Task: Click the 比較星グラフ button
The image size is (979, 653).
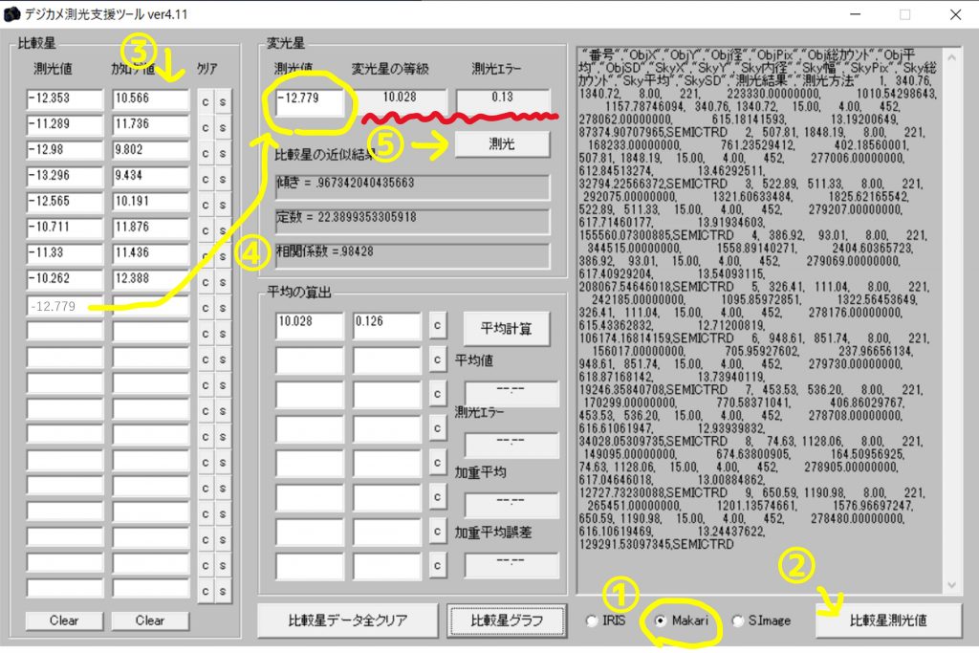Action: coord(507,620)
